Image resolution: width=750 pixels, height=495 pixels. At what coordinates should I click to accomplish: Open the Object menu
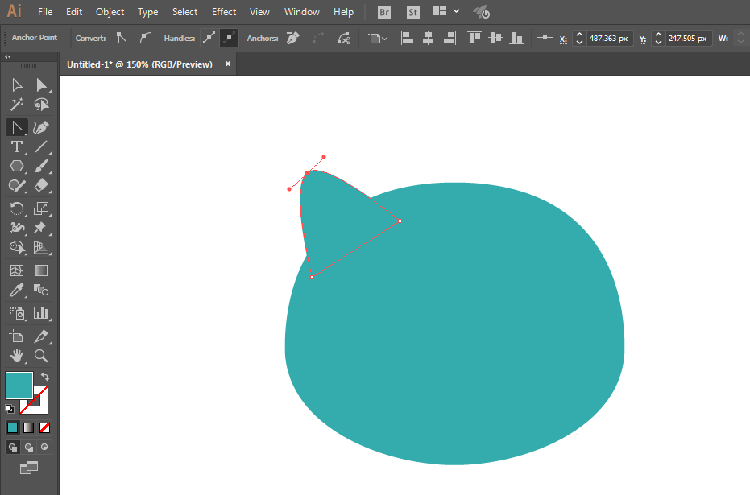pyautogui.click(x=110, y=12)
